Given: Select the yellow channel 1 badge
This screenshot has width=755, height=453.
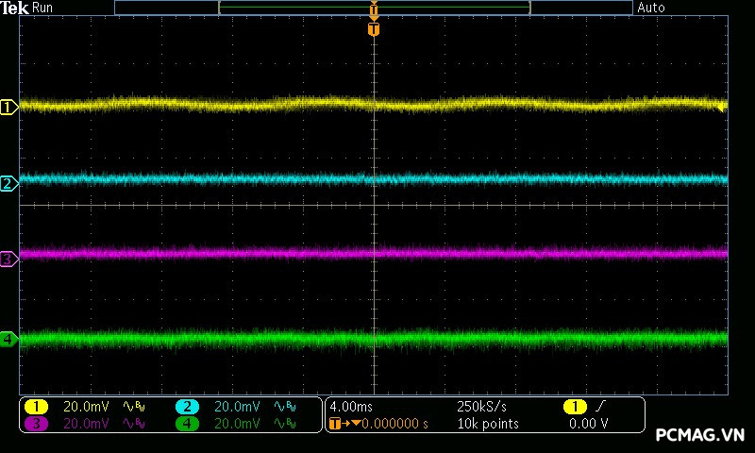Looking at the screenshot, I should [36, 407].
